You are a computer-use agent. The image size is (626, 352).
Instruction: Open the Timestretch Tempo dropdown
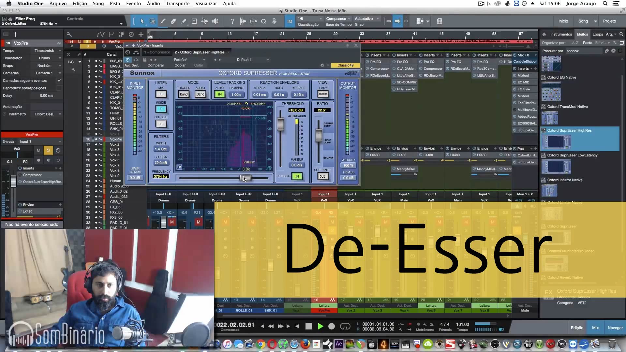tap(46, 51)
